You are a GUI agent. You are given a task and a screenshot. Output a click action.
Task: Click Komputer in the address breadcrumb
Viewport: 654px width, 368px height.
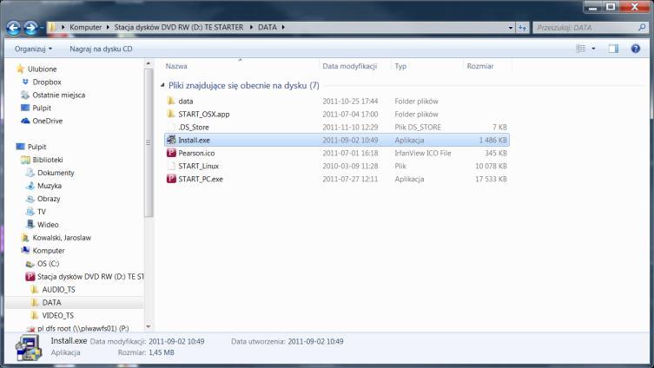(x=85, y=27)
